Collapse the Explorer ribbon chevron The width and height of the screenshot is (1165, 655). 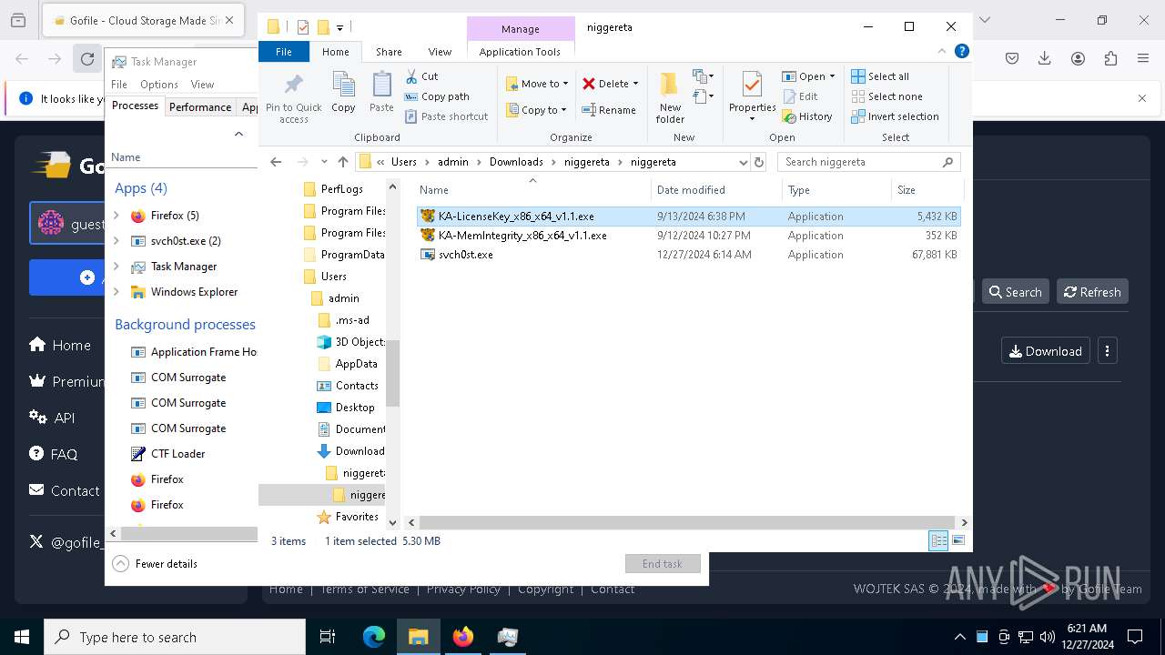(943, 52)
